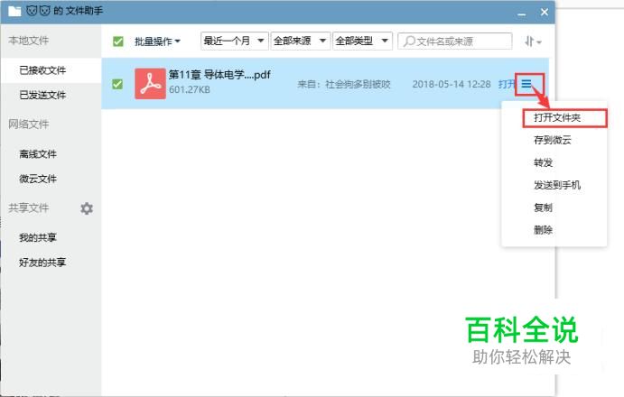Select 存到微云 in the context menu
The image size is (624, 397).
pyautogui.click(x=553, y=140)
